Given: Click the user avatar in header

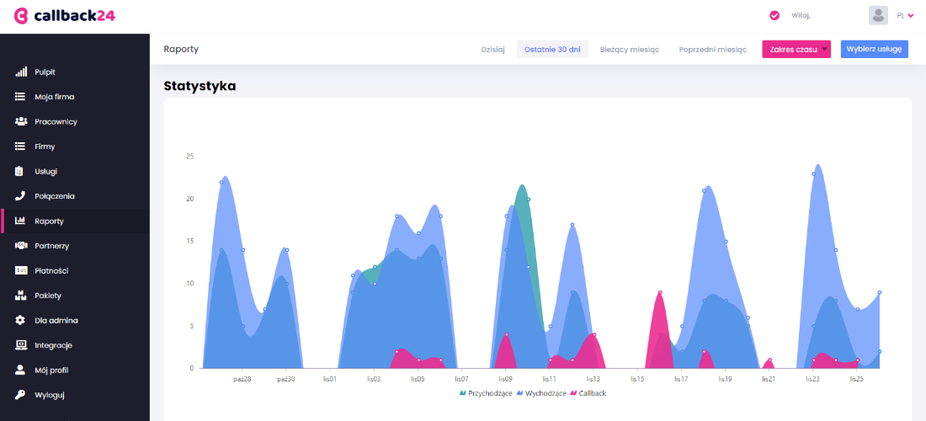Looking at the screenshot, I should (878, 15).
